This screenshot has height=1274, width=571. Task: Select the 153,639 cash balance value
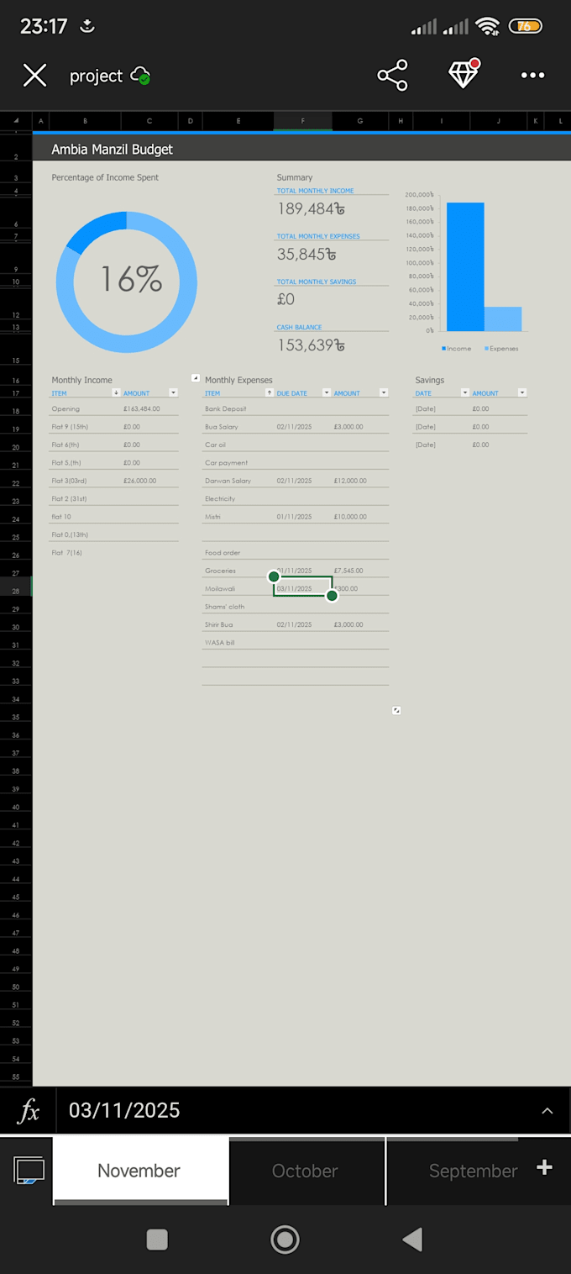pyautogui.click(x=311, y=345)
